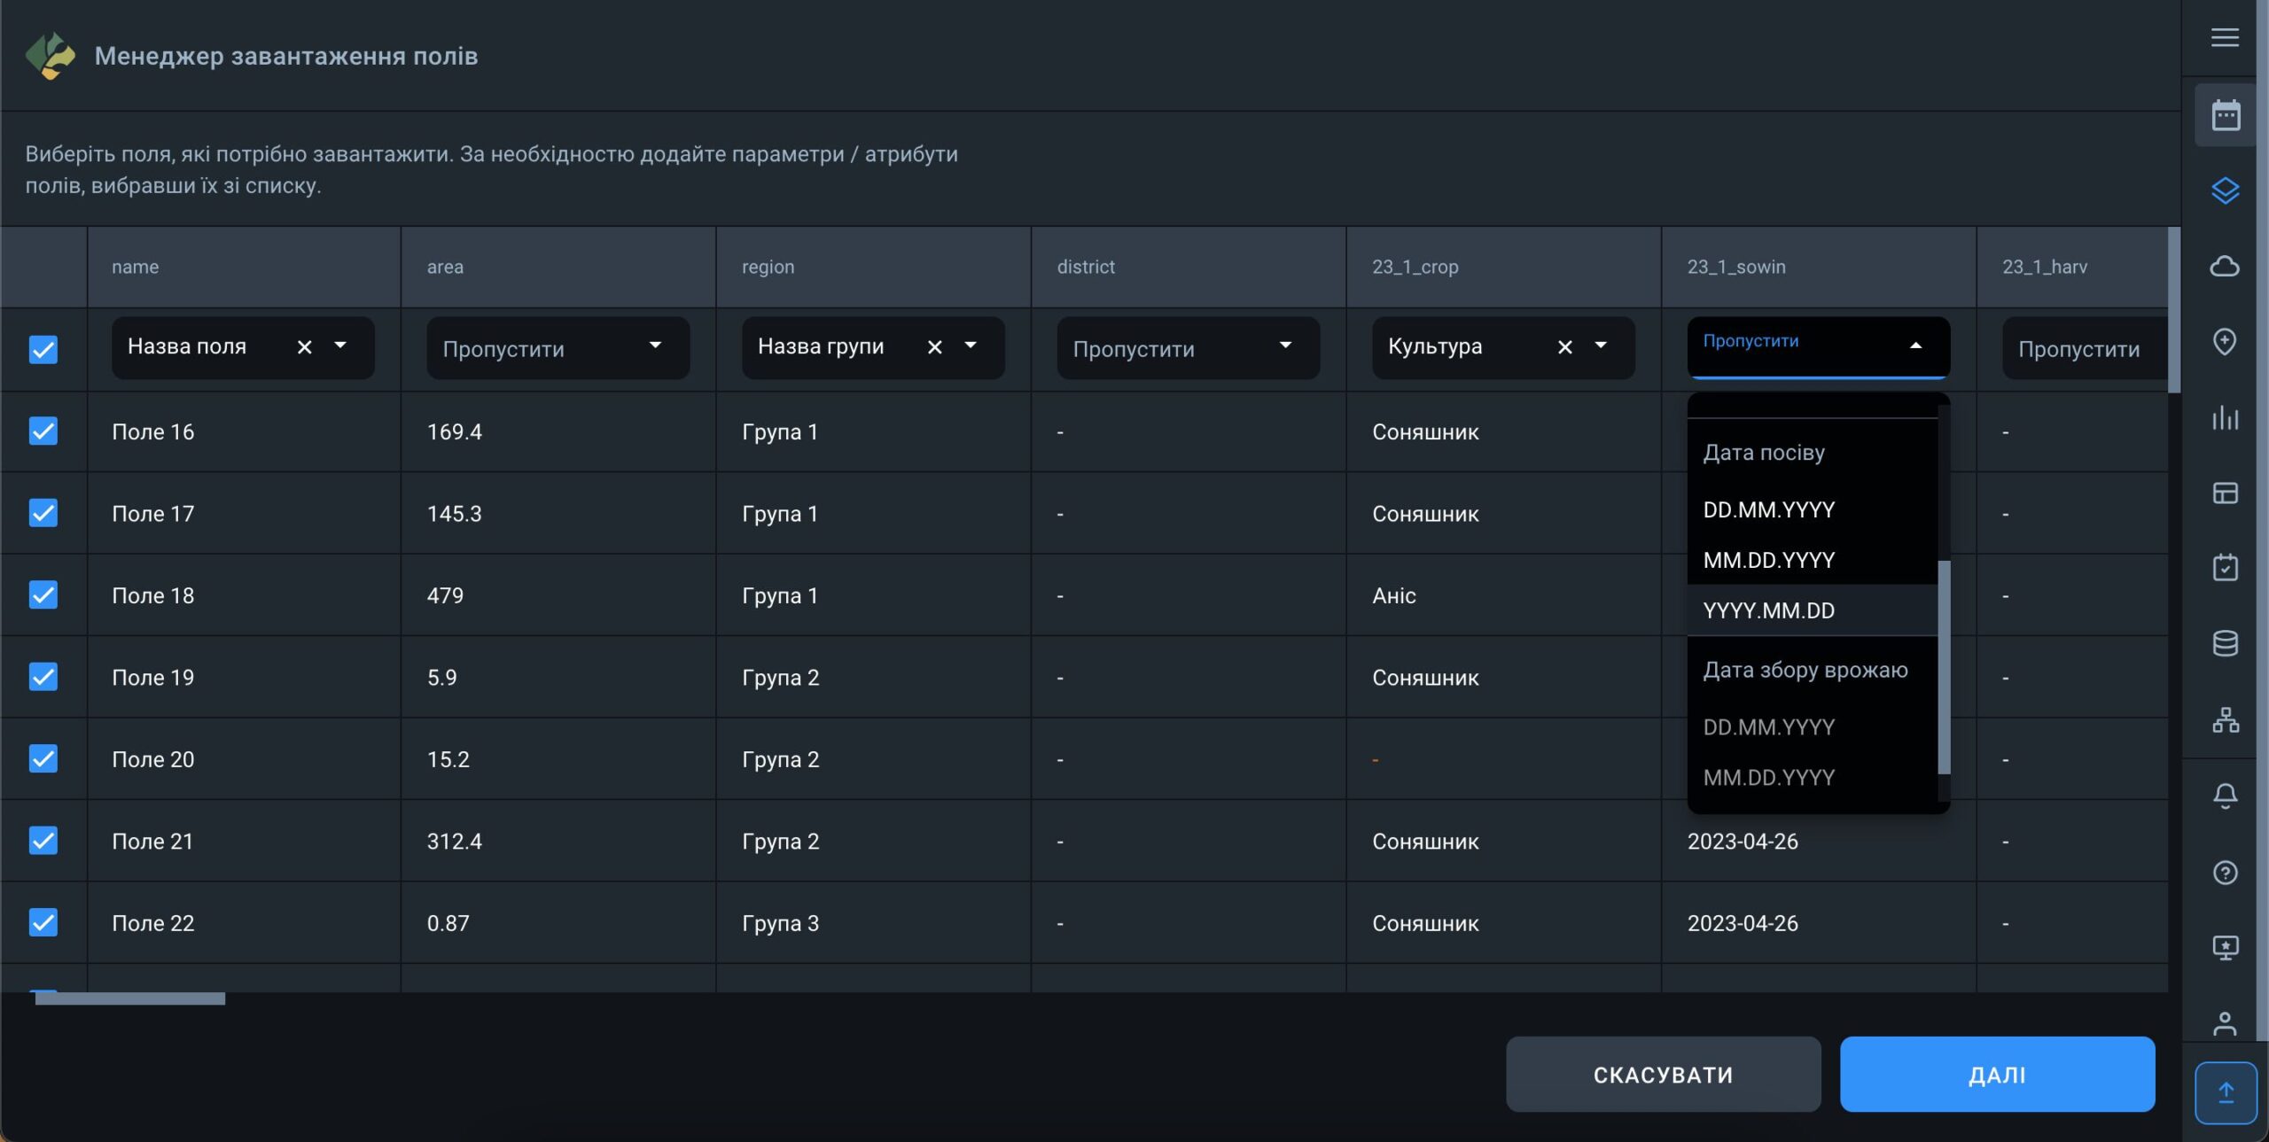Image resolution: width=2269 pixels, height=1142 pixels.
Task: Toggle the select-all checkbox in header row
Action: pos(43,349)
